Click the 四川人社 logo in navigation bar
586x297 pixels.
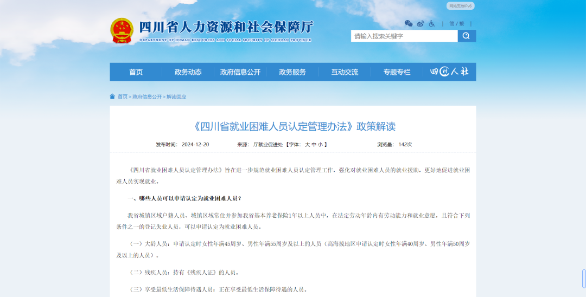click(449, 72)
